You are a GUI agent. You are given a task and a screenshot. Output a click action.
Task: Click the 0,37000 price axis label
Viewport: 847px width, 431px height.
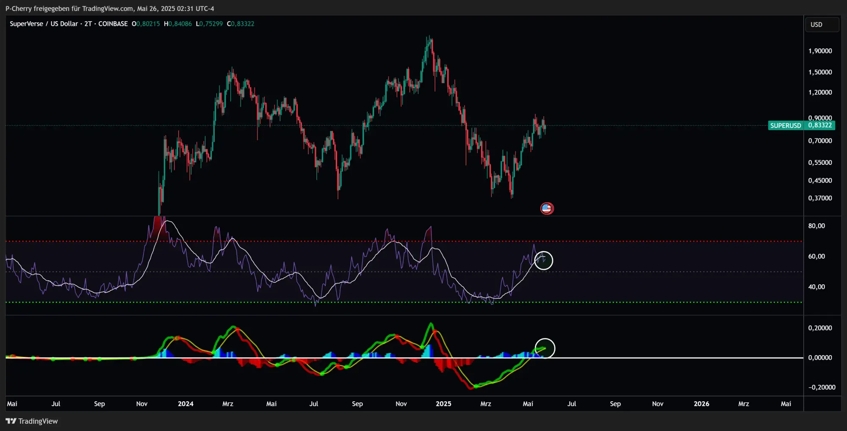pos(820,198)
